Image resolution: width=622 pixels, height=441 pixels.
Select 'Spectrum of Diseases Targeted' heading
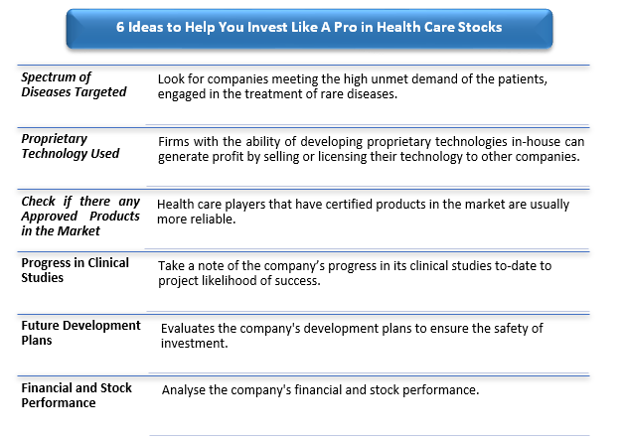[74, 84]
